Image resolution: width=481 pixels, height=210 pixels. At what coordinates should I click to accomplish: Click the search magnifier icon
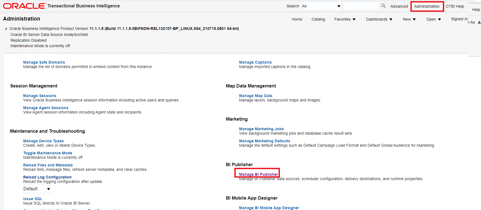(383, 6)
